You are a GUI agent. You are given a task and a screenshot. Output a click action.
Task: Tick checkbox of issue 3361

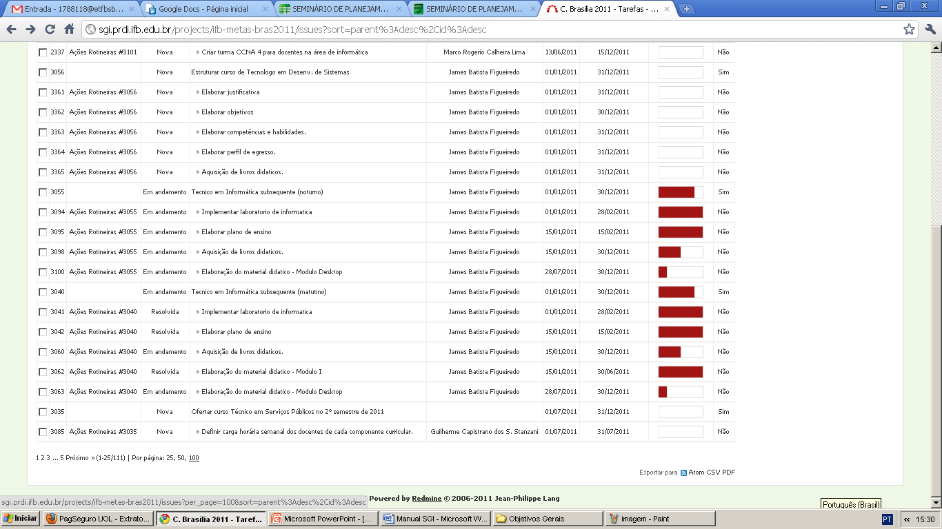pos(43,92)
